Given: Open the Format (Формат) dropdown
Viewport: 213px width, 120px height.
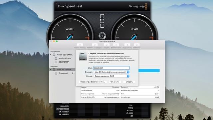Looking at the screenshot, I should point(111,72).
